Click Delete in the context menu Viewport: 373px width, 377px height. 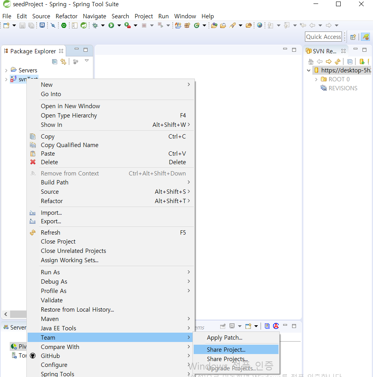[110, 162]
